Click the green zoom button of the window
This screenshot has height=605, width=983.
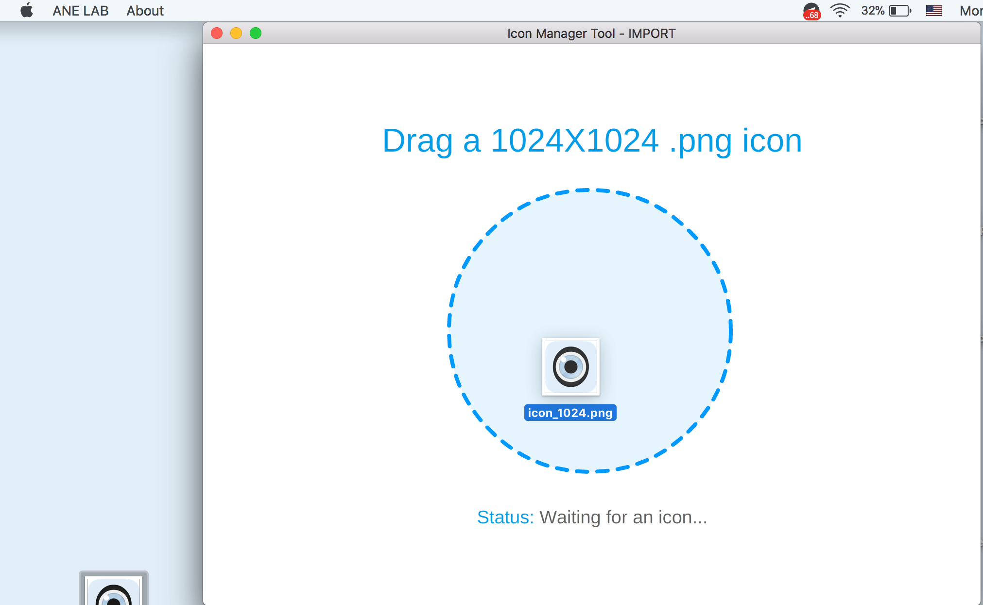[255, 33]
